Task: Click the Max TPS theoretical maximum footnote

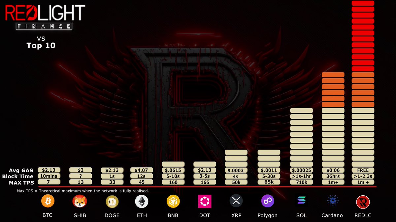Action: click(x=83, y=191)
